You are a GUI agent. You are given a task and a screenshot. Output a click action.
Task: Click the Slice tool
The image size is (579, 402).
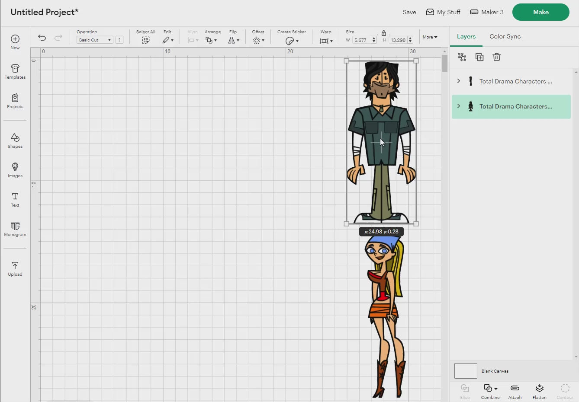coord(465,391)
